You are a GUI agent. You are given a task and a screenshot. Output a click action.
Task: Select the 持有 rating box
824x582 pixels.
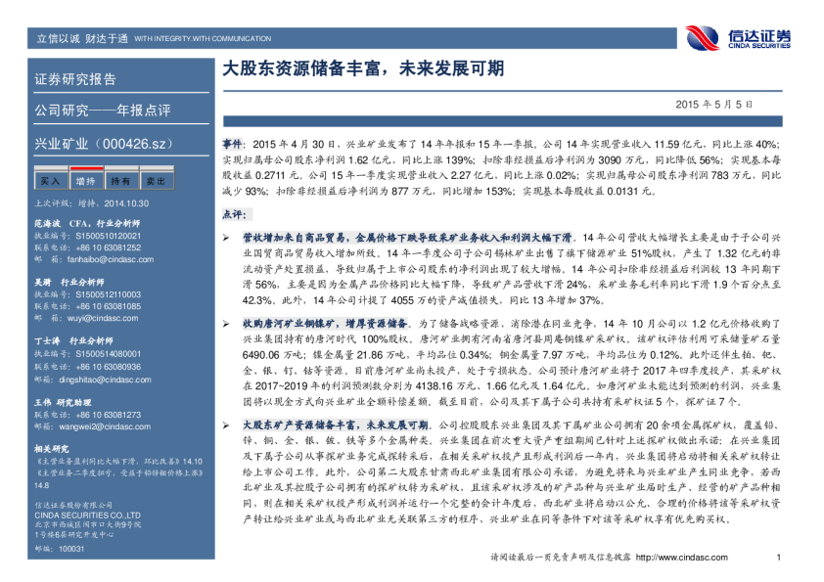[x=120, y=181]
